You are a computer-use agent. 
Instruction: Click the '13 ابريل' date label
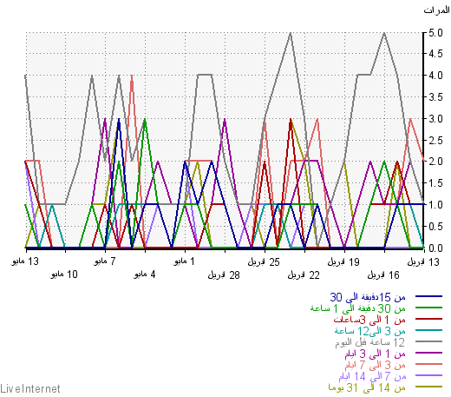coord(423,262)
